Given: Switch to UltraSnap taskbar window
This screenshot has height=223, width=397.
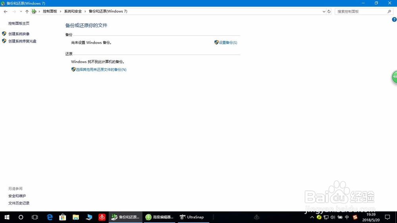Looking at the screenshot, I should 193,217.
